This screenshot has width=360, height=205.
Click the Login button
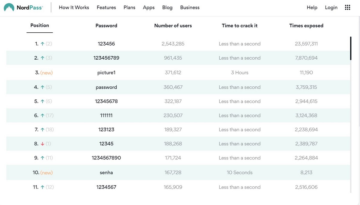click(x=331, y=7)
